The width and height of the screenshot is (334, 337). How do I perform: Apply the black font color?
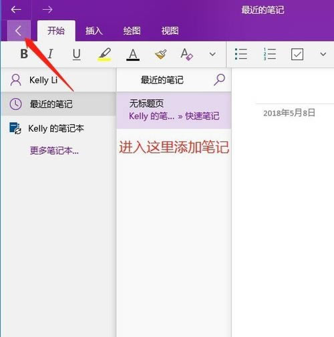[133, 54]
